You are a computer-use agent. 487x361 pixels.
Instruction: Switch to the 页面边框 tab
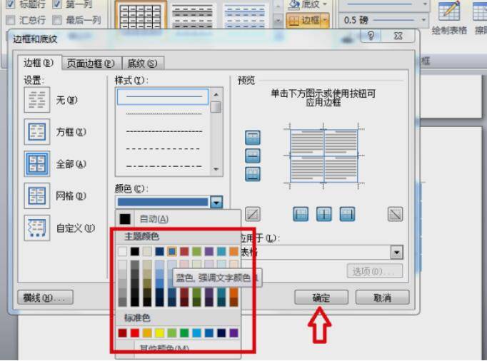(x=90, y=63)
